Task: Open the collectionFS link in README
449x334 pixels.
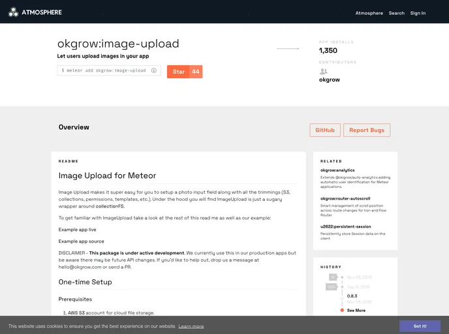Action: pos(110,206)
